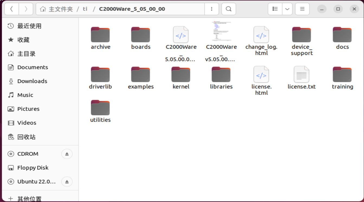
Task: Select the license.html file icon
Action: (261, 74)
